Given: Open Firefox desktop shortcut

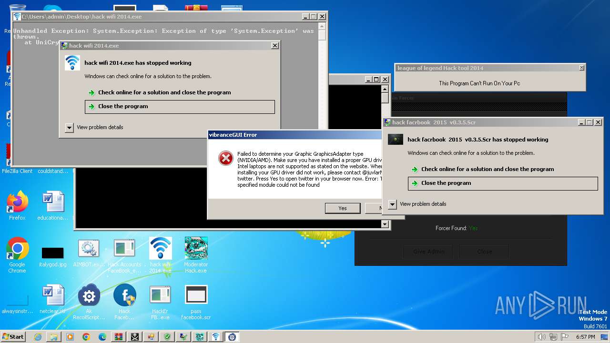Looking at the screenshot, I should click(x=17, y=206).
